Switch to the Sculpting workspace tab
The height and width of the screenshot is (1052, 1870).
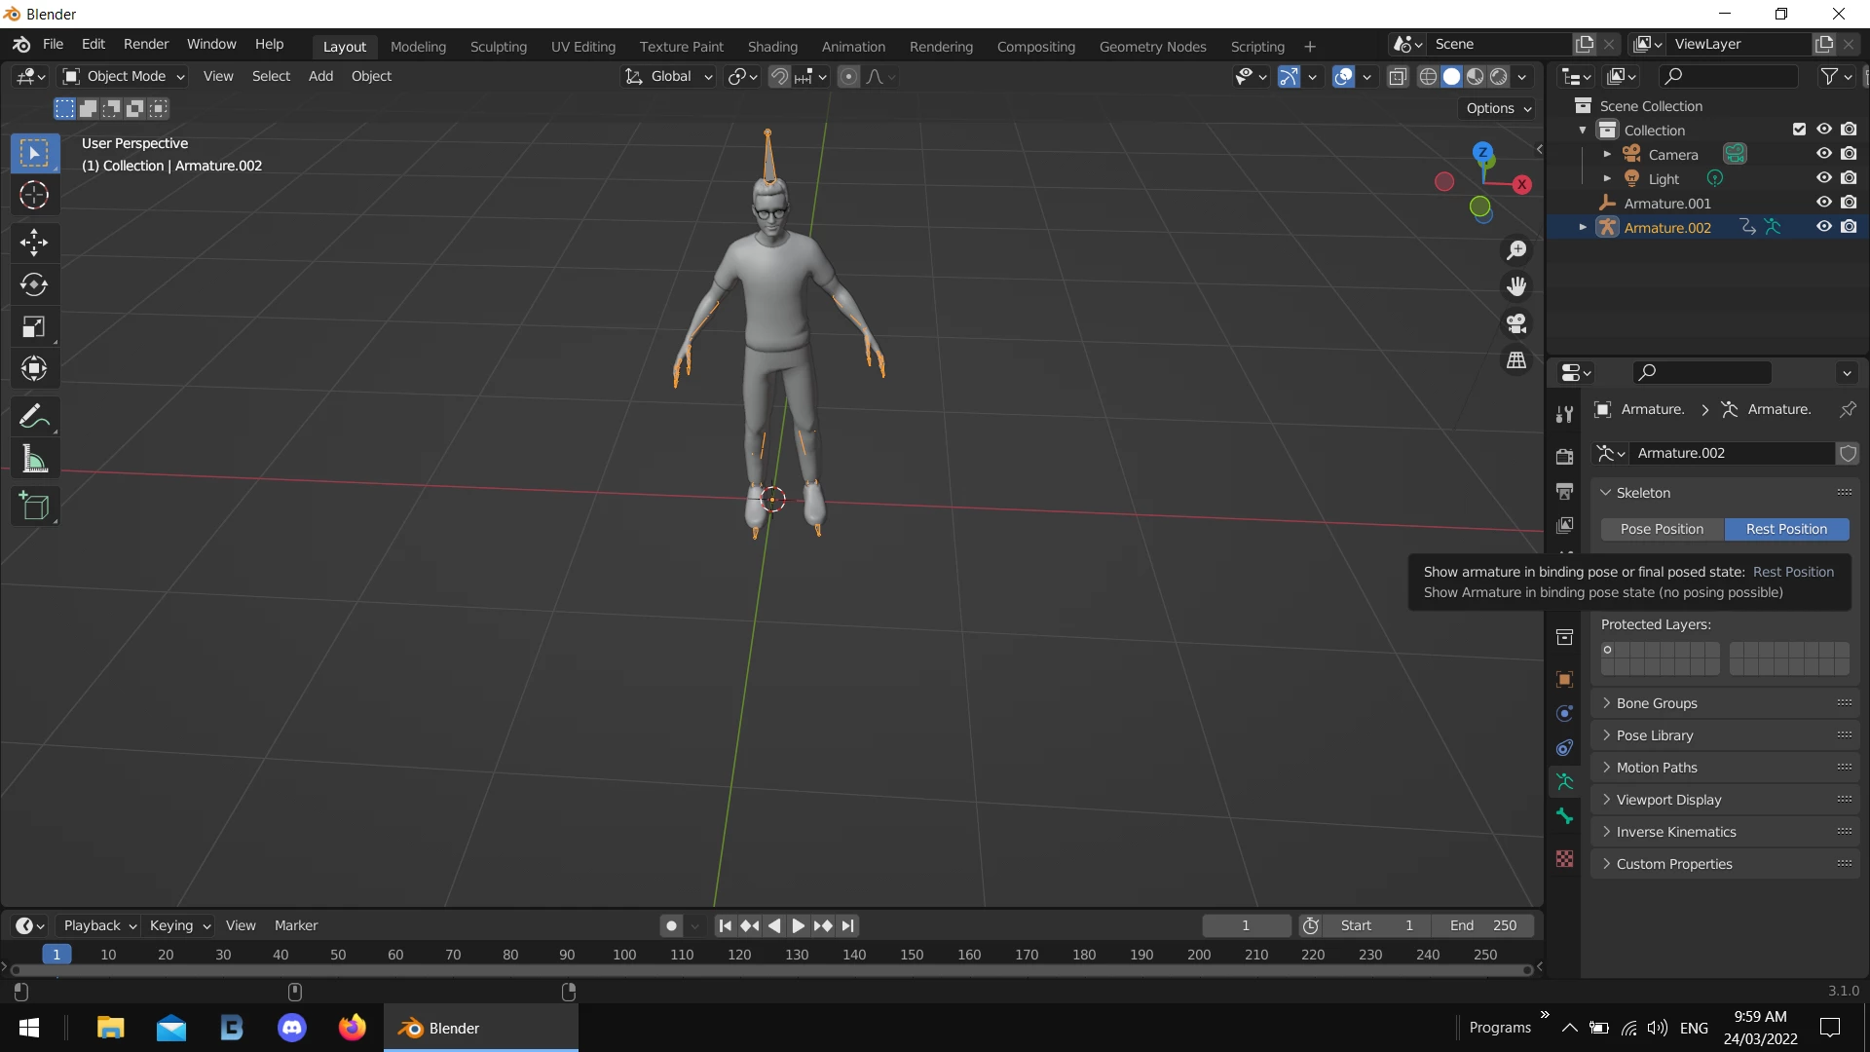click(x=498, y=46)
